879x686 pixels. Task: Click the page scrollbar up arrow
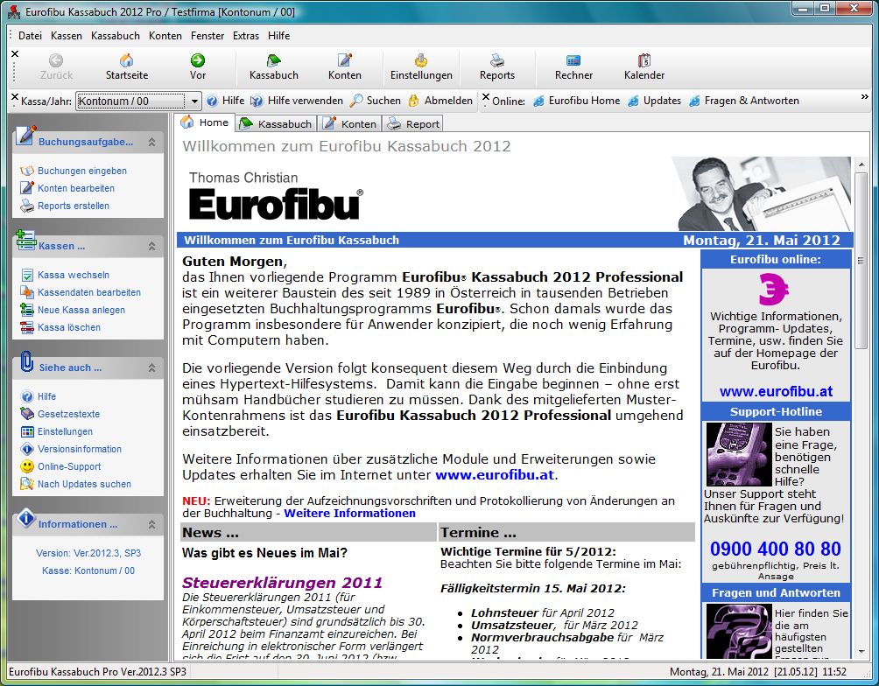pos(861,164)
